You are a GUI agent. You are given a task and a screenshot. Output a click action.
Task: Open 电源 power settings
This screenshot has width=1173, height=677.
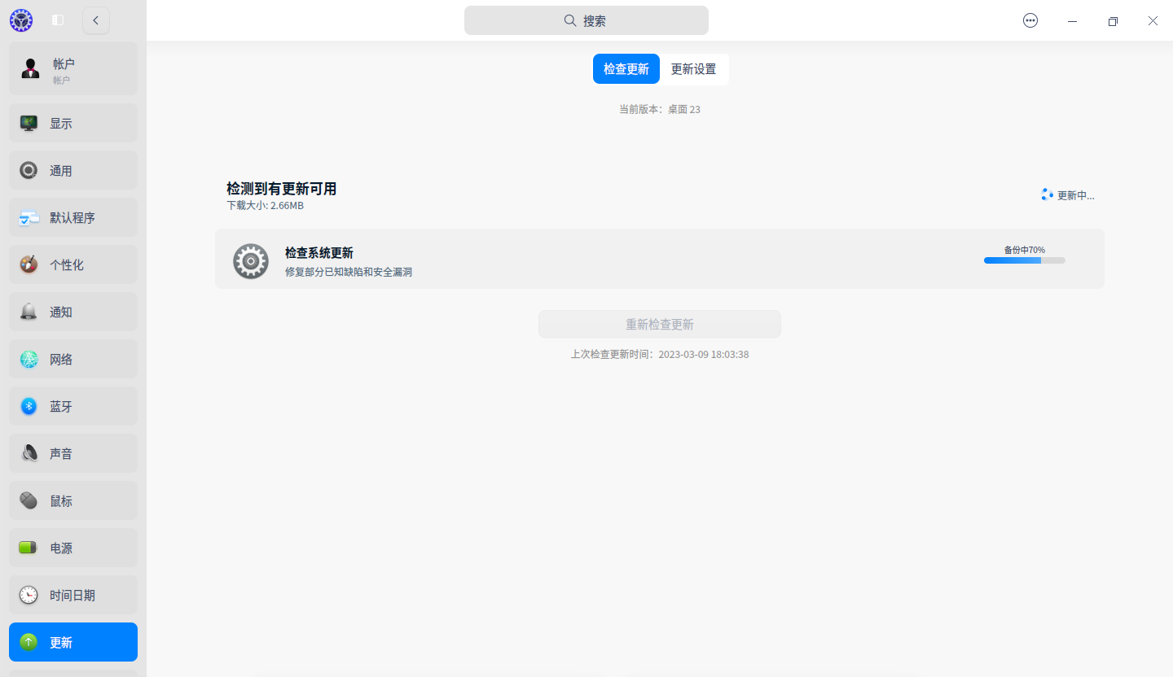coord(73,548)
